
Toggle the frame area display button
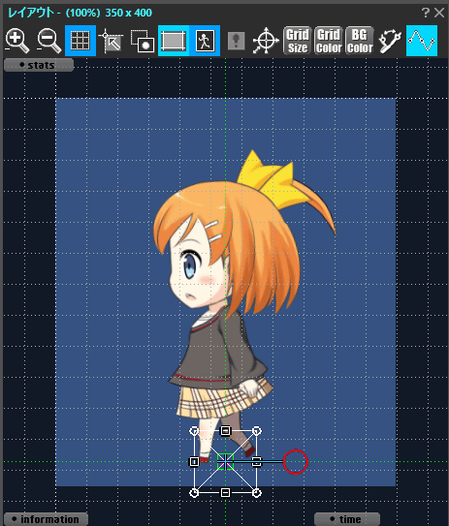pos(174,41)
